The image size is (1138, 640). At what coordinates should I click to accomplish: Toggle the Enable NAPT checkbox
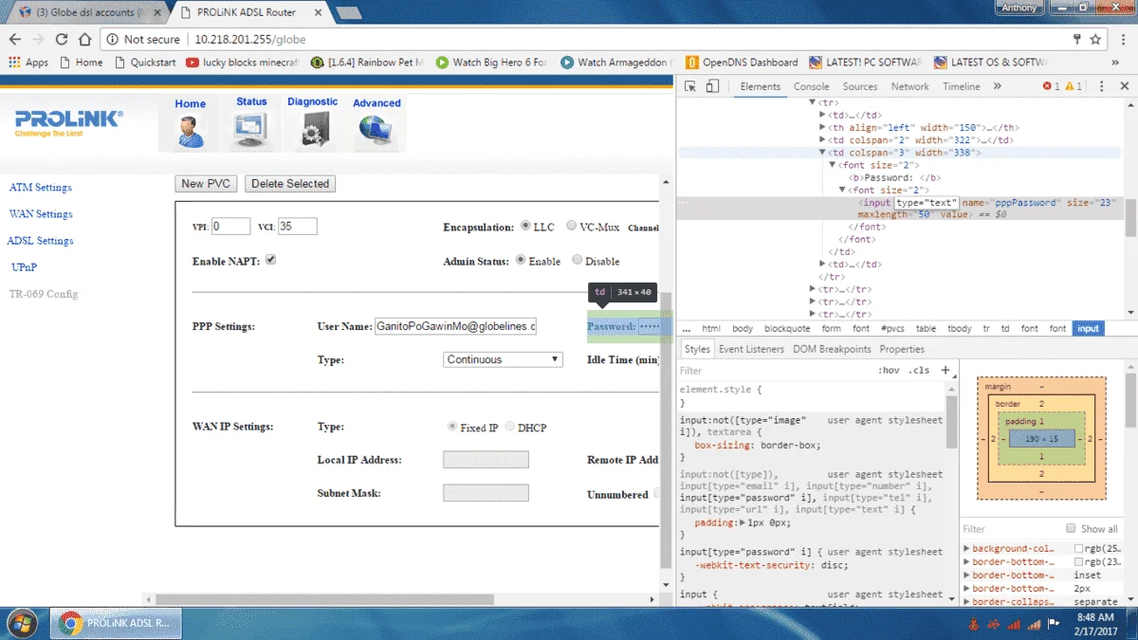click(270, 260)
